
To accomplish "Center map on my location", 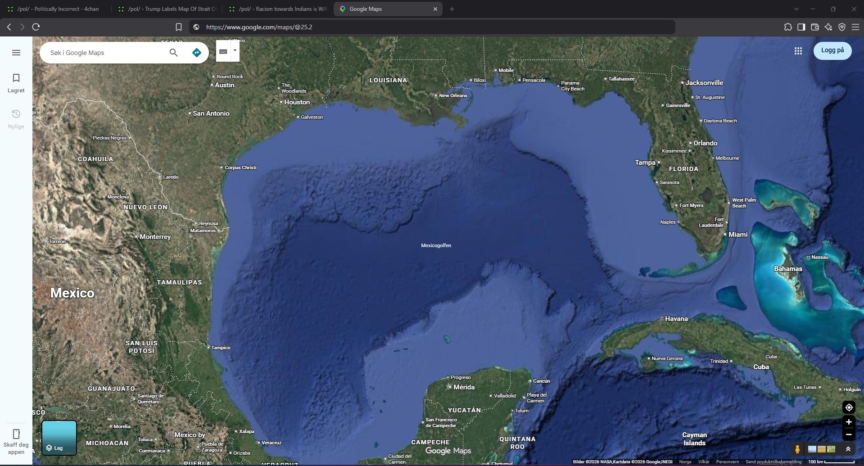I will coord(849,407).
